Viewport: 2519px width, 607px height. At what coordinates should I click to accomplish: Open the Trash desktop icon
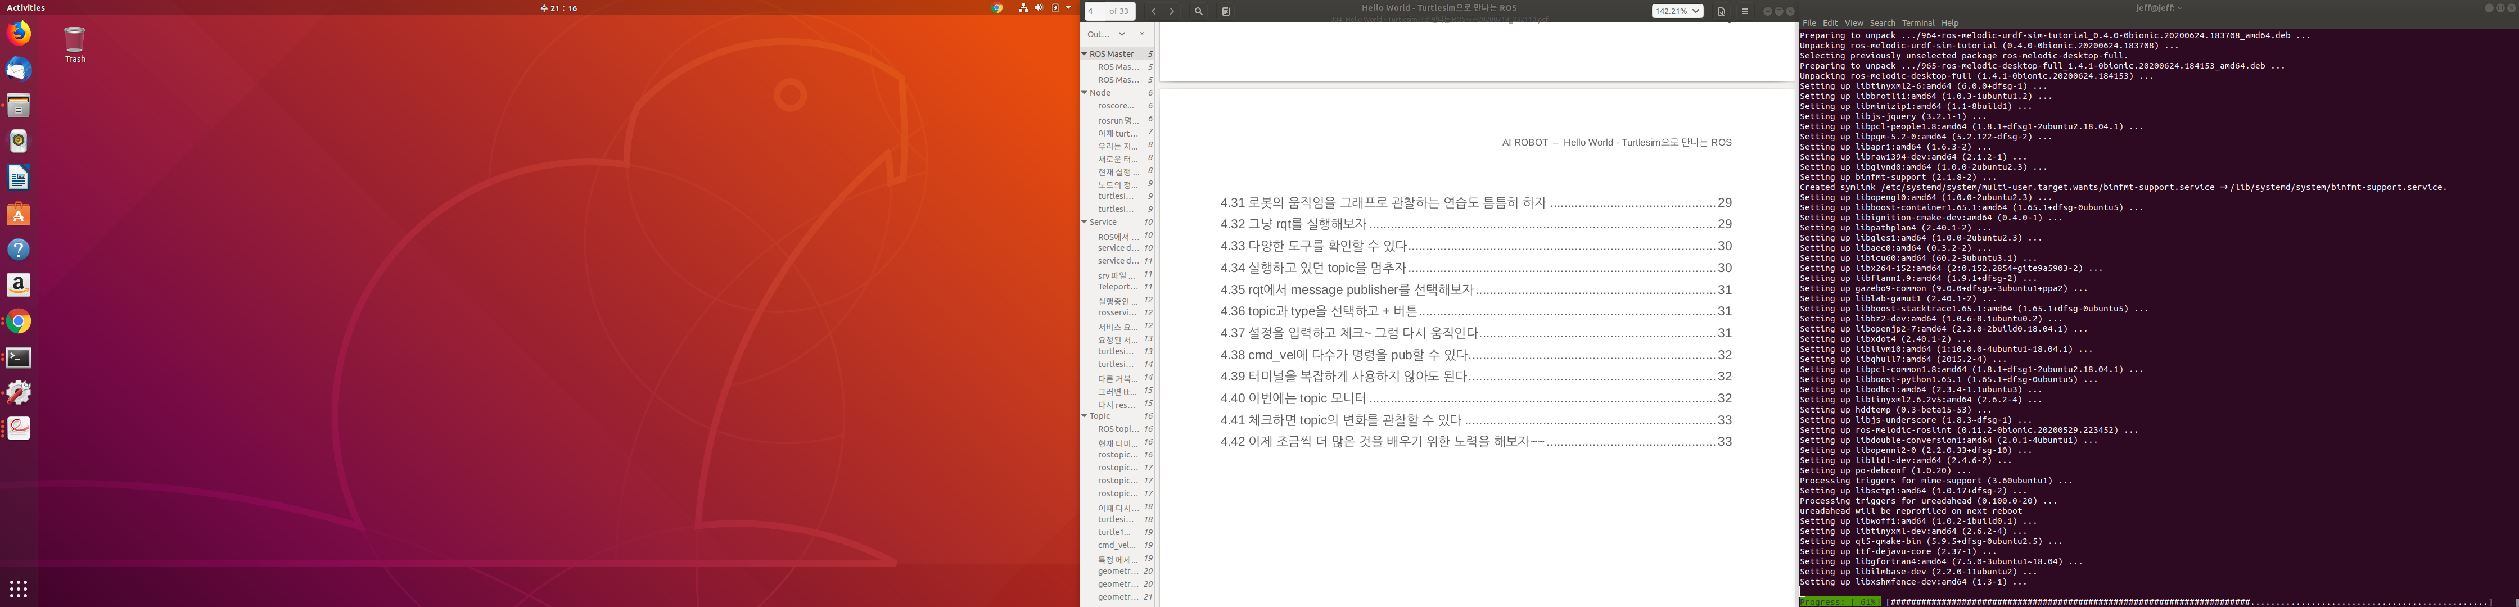click(75, 45)
